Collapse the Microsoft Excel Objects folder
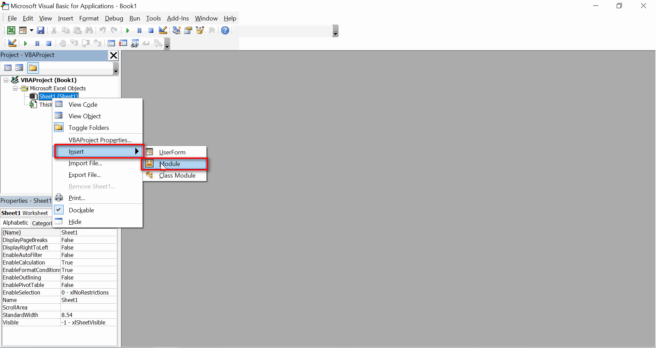656x348 pixels. pos(15,88)
